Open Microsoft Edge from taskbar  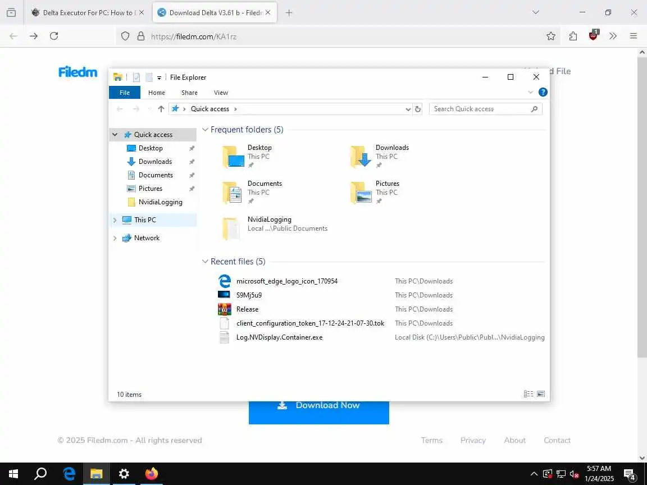tap(69, 473)
